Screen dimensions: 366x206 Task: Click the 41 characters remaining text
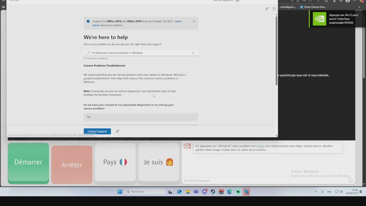pos(96,58)
